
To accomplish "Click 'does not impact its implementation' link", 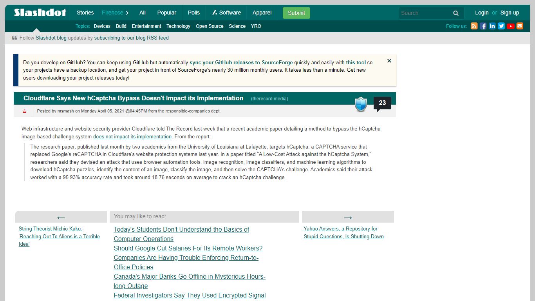I will click(132, 136).
